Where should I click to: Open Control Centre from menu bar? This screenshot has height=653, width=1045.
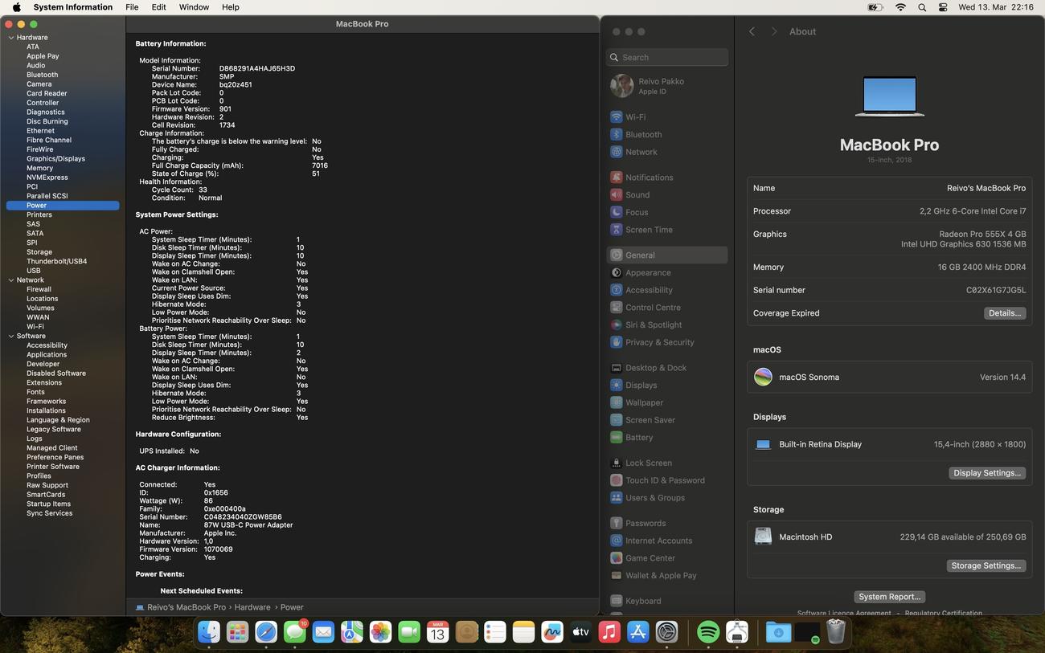click(944, 7)
